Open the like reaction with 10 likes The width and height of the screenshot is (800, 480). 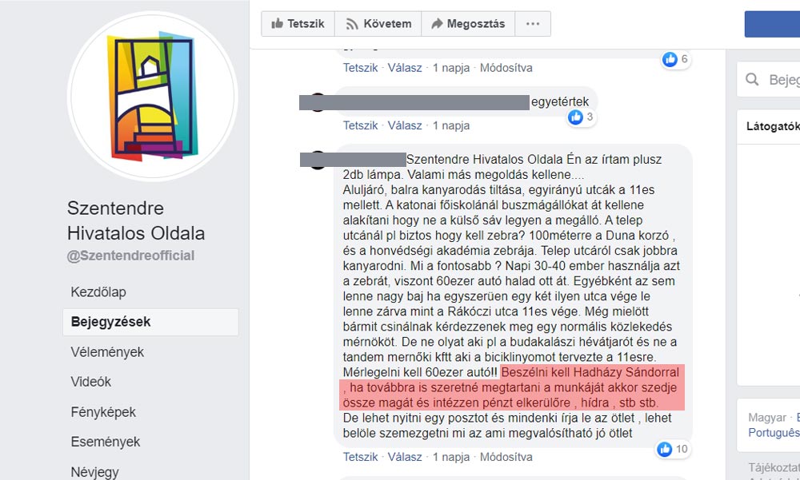(674, 449)
